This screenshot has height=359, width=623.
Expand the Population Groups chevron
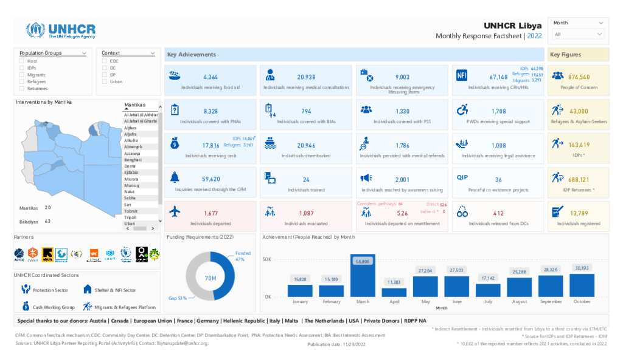click(84, 53)
